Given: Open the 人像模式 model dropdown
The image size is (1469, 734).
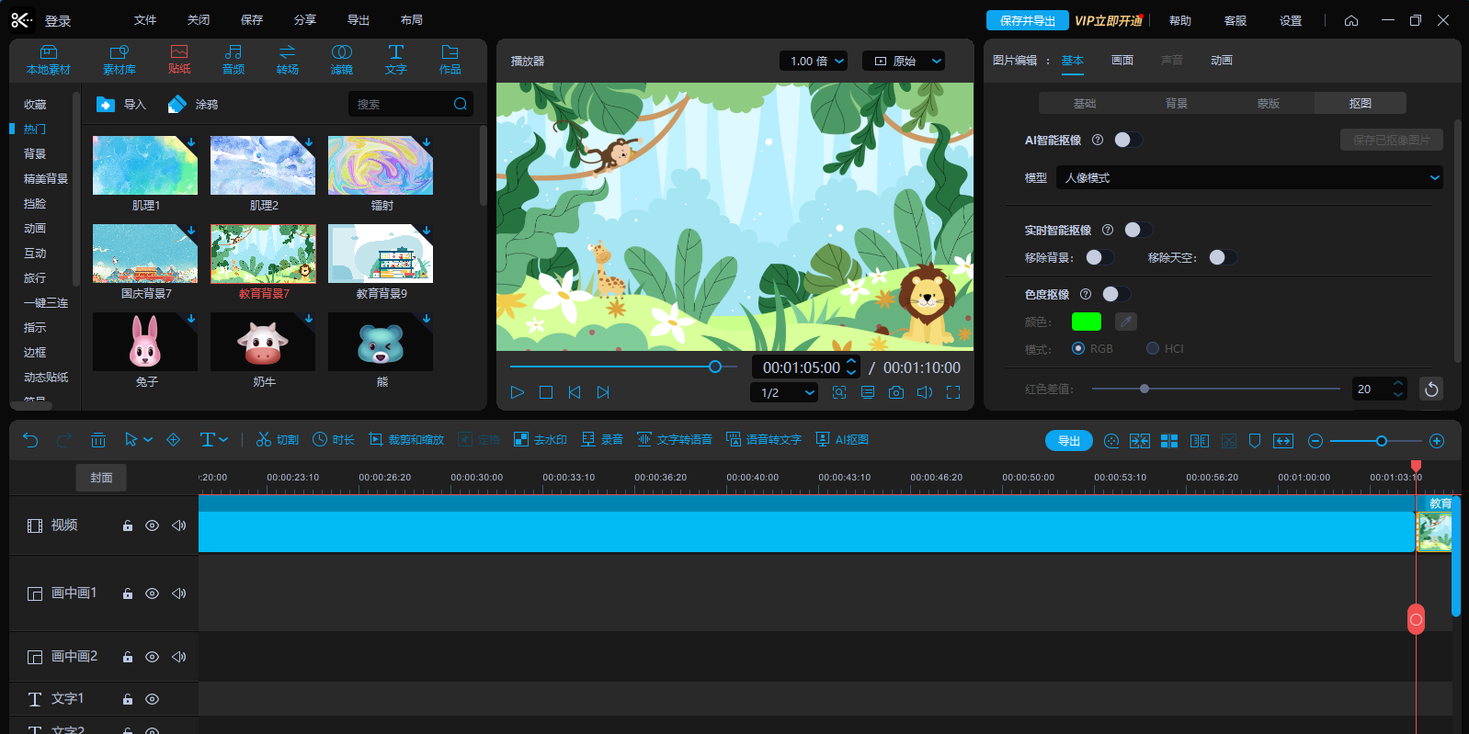Looking at the screenshot, I should 1249,177.
